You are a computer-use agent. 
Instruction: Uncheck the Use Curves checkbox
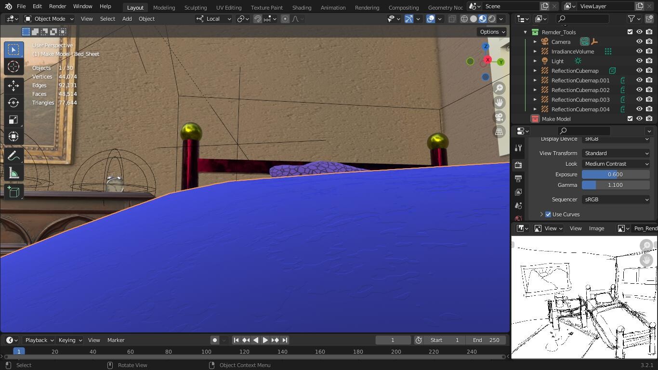click(x=548, y=214)
